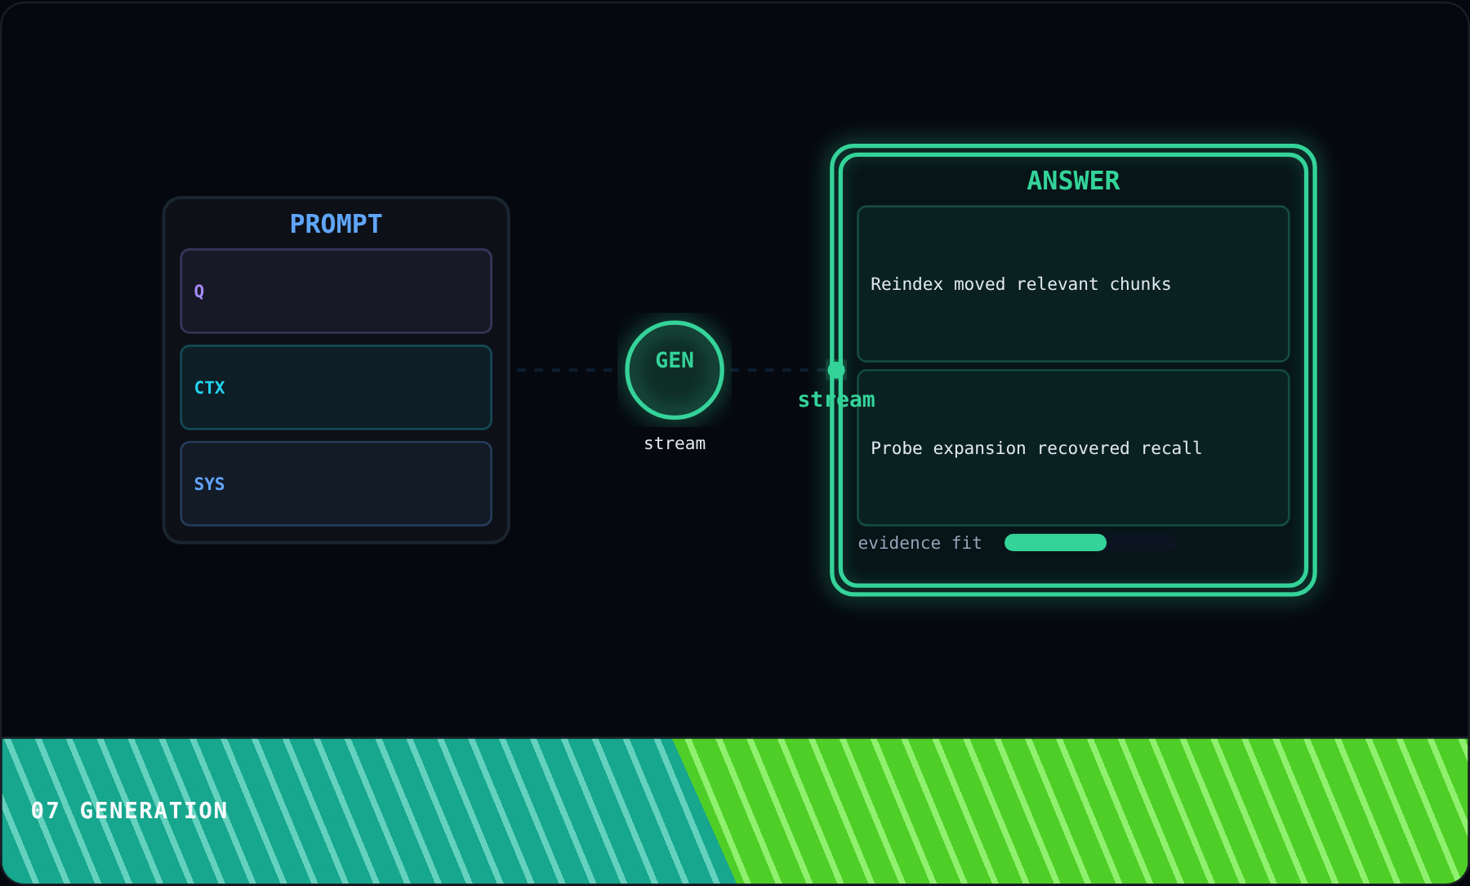Click the stream label under GEN

(675, 443)
